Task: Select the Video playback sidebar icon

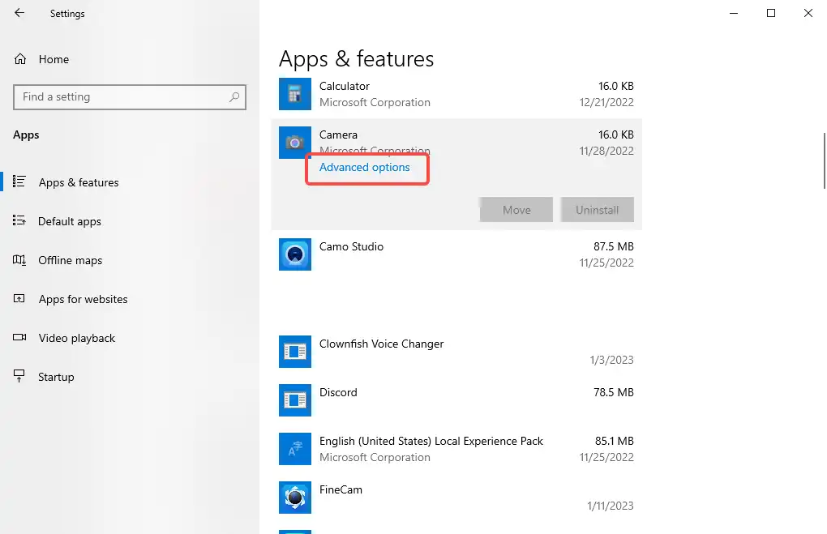Action: coord(19,337)
